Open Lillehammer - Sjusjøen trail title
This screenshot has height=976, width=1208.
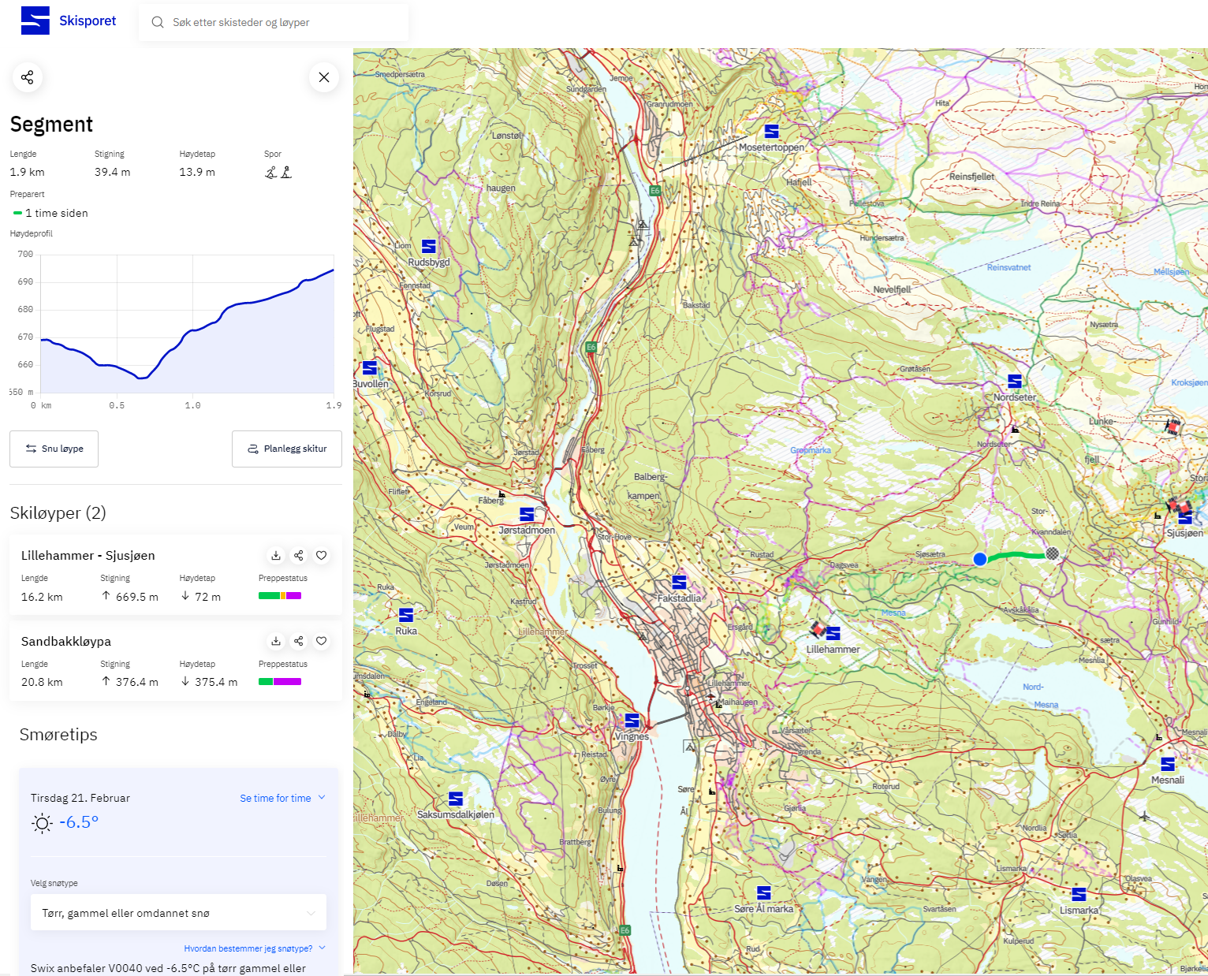[88, 556]
